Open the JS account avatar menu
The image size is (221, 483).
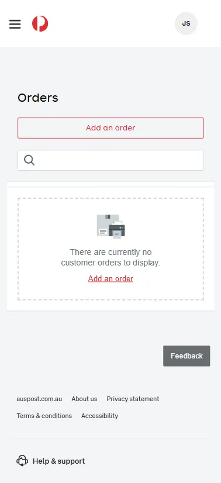click(x=186, y=23)
